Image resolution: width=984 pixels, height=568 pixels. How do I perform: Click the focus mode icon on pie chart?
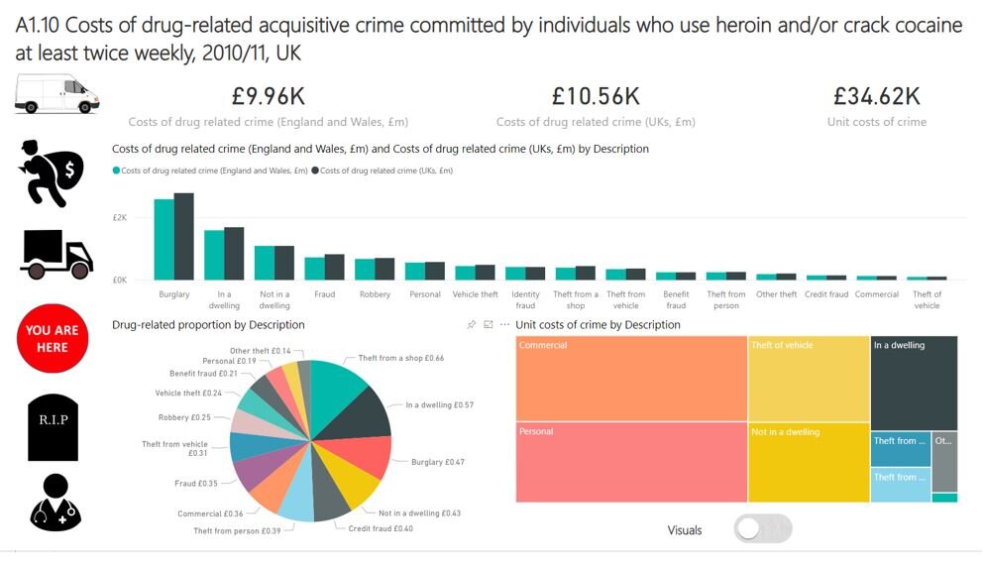(x=489, y=324)
